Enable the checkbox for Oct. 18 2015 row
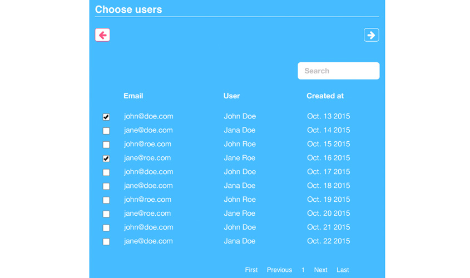This screenshot has height=278, width=470. point(106,186)
